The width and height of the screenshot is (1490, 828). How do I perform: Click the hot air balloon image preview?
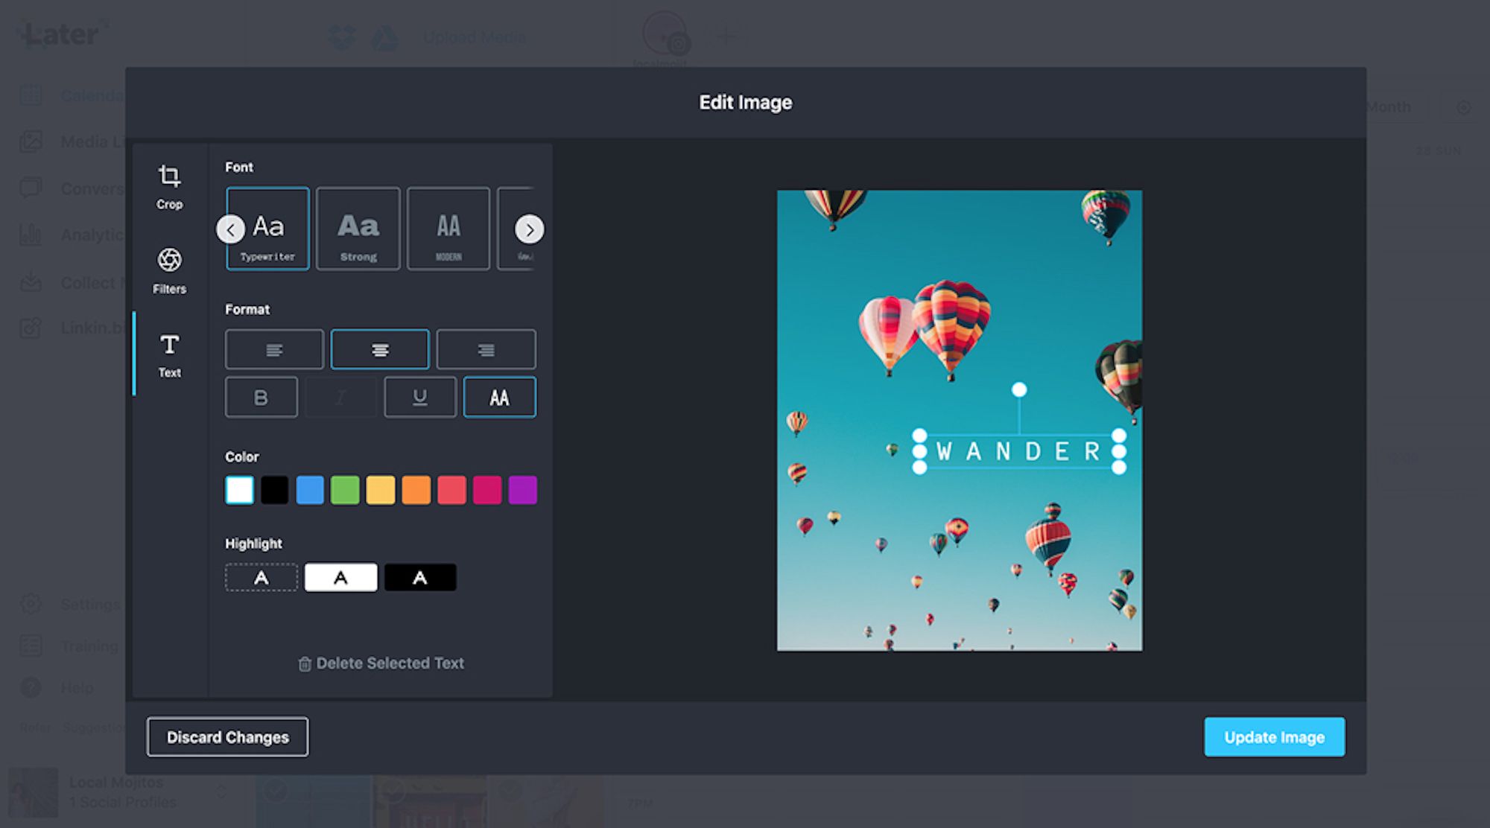pos(960,421)
